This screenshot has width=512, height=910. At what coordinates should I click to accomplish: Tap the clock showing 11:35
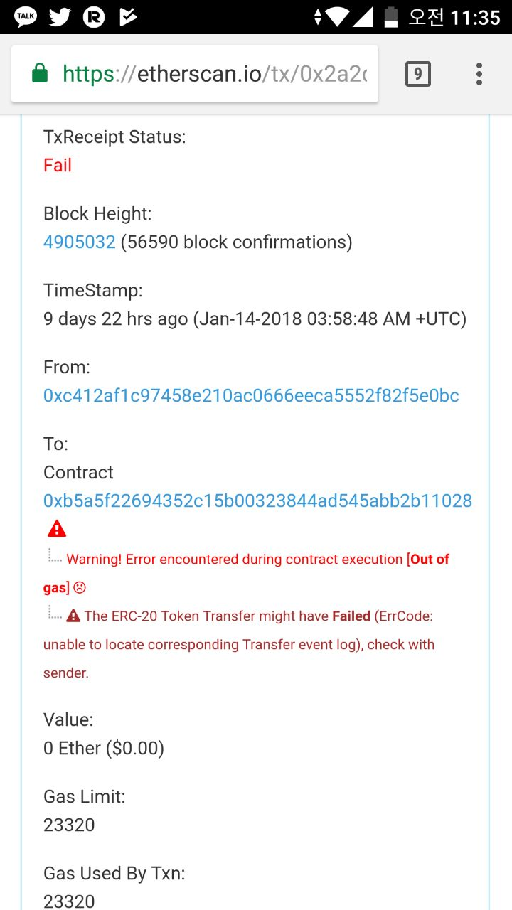tap(475, 16)
